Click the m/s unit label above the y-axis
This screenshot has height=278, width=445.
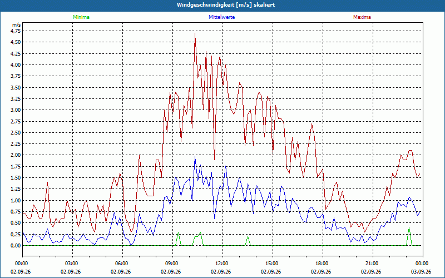[17, 25]
